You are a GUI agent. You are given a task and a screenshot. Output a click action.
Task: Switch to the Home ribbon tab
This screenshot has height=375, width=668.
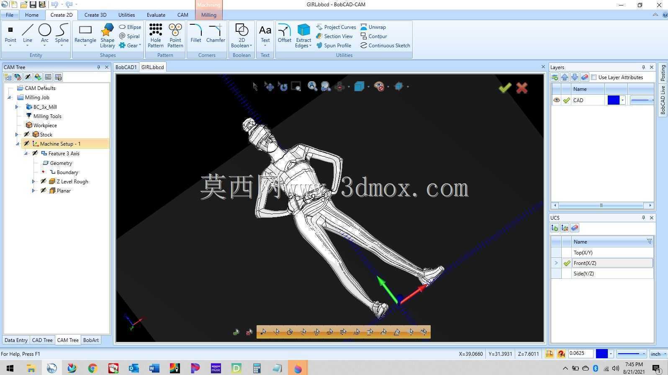(x=32, y=15)
